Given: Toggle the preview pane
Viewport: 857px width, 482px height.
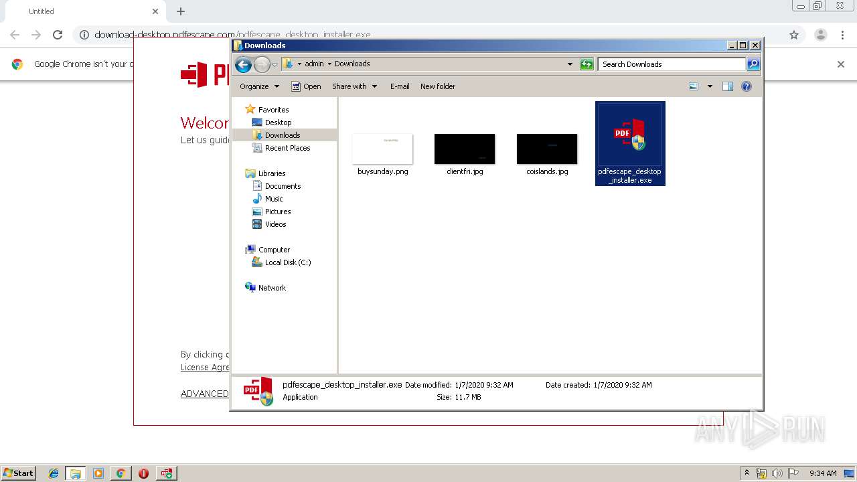Looking at the screenshot, I should [728, 86].
